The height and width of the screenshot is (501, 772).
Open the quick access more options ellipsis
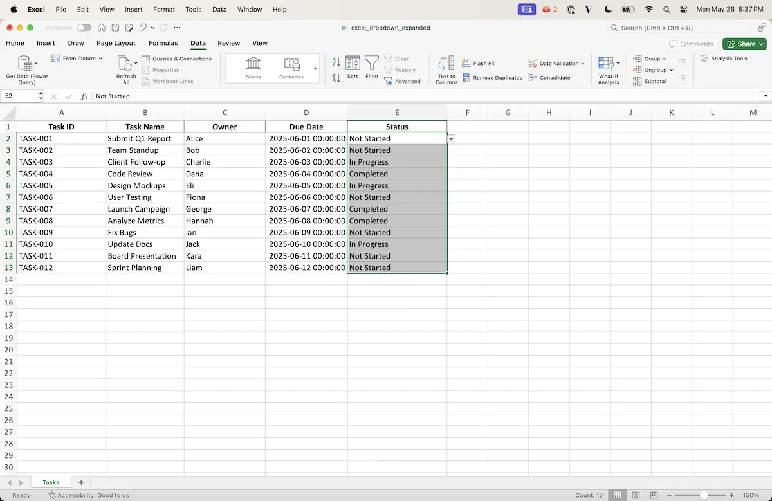178,28
